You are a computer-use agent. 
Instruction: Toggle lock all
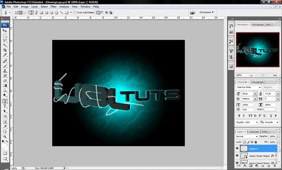pyautogui.click(x=256, y=142)
